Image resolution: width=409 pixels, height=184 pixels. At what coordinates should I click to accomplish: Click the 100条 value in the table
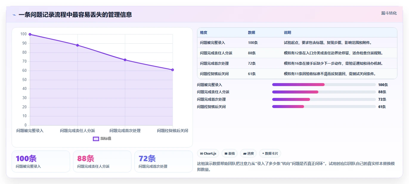(x=253, y=43)
